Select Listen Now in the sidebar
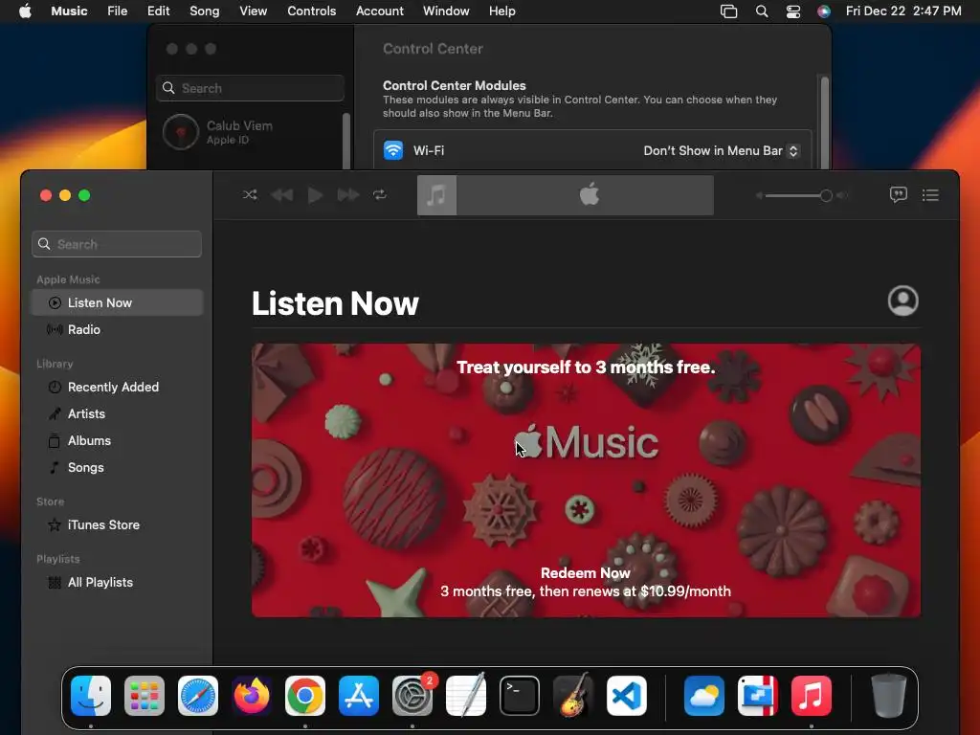The width and height of the screenshot is (980, 735). [x=117, y=302]
